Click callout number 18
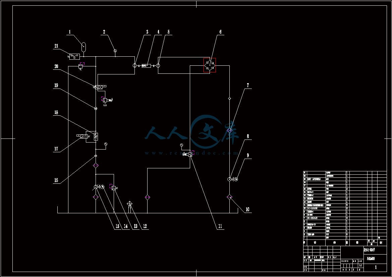Viewport: 392px width, 277px height. click(56, 112)
